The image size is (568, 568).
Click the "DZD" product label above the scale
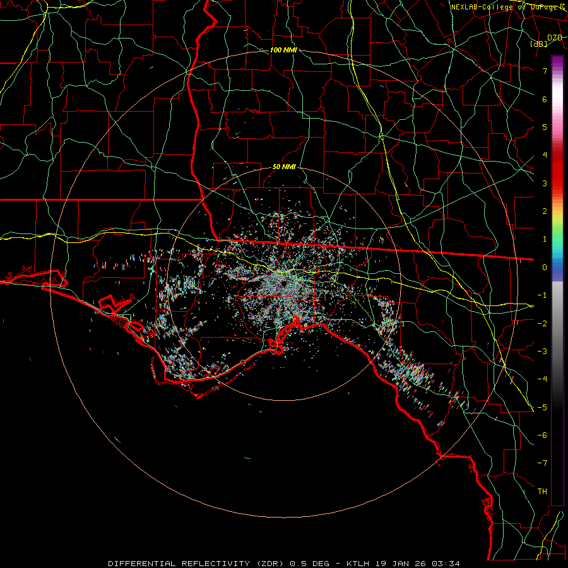[x=555, y=38]
